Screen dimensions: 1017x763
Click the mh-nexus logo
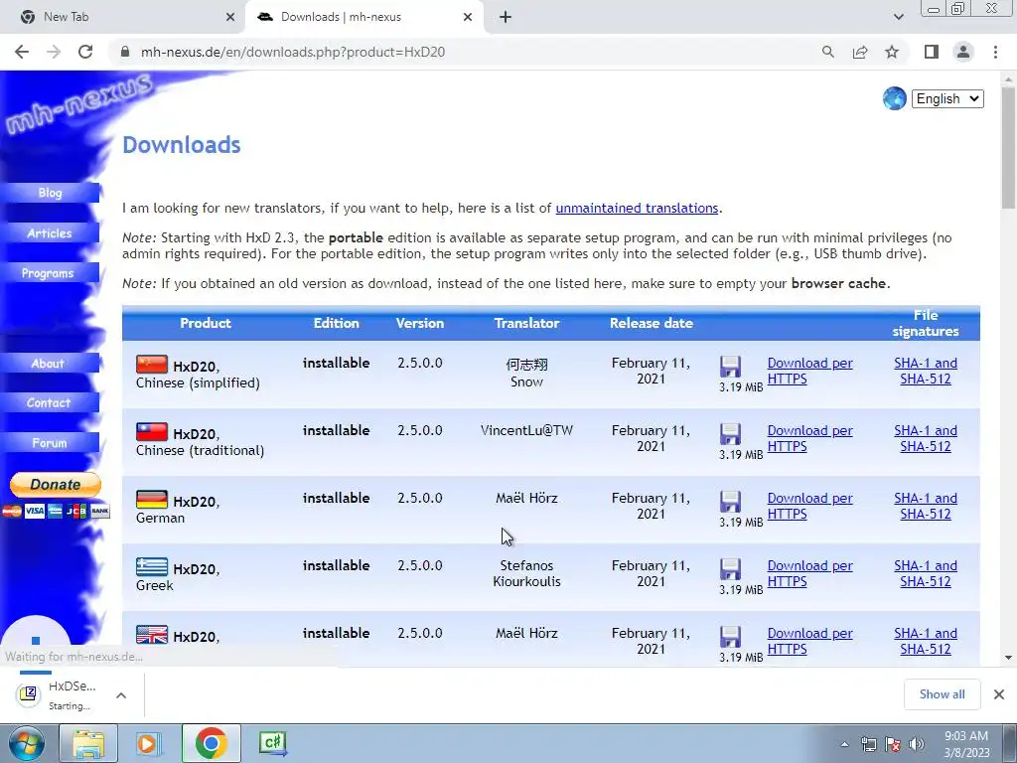pyautogui.click(x=77, y=103)
